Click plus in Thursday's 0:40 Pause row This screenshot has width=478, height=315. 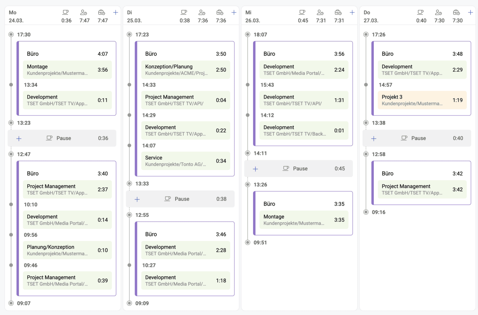374,139
